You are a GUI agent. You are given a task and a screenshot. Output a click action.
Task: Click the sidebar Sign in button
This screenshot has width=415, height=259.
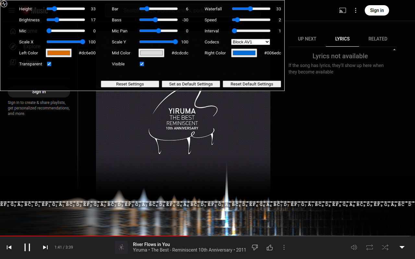pyautogui.click(x=39, y=92)
